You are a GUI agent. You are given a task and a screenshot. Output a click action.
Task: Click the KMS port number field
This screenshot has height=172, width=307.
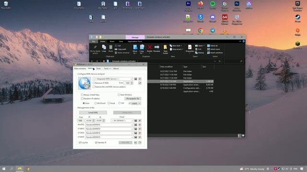(127, 83)
